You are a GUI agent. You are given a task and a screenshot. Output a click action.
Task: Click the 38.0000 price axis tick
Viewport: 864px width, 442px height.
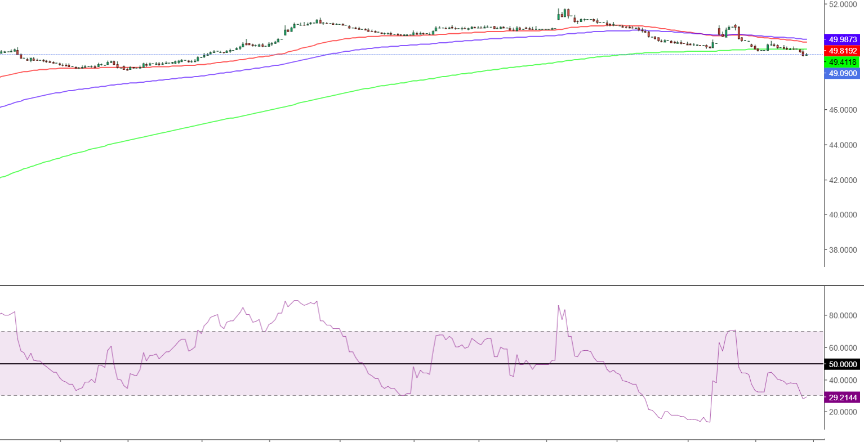843,250
